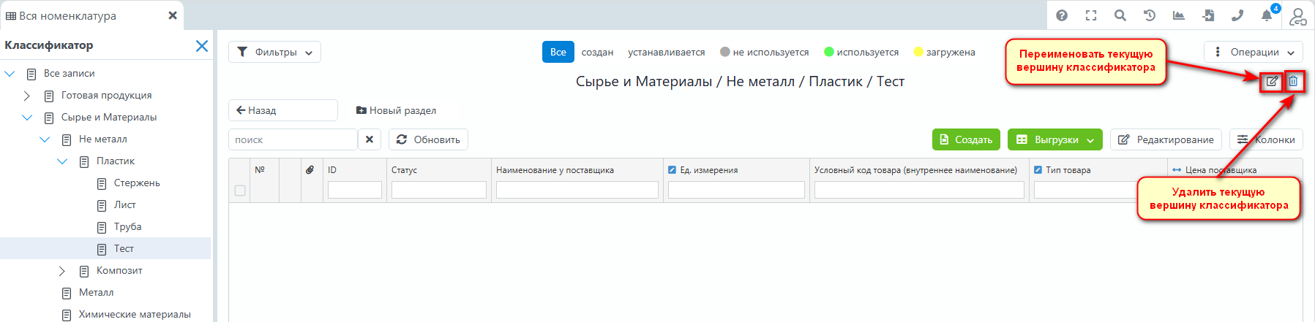
Task: Toggle the 'Ед. измерения' column checkbox
Action: [x=672, y=170]
